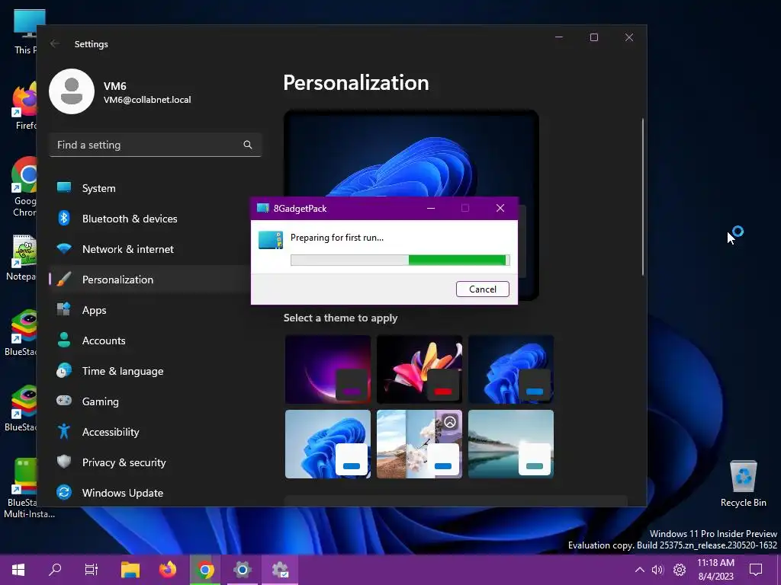Click the 'Select a theme to apply' label

click(x=340, y=318)
